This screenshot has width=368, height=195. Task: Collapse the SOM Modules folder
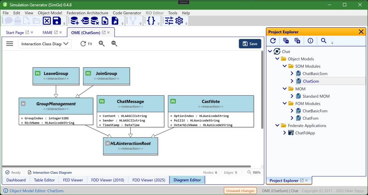[x=285, y=66]
